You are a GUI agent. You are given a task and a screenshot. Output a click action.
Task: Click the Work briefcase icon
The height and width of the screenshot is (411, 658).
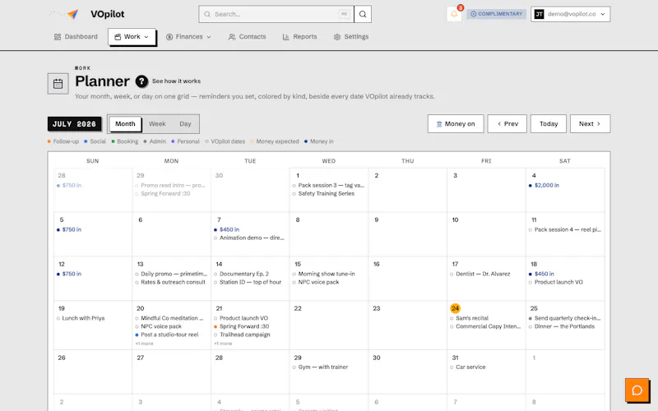[x=118, y=37]
